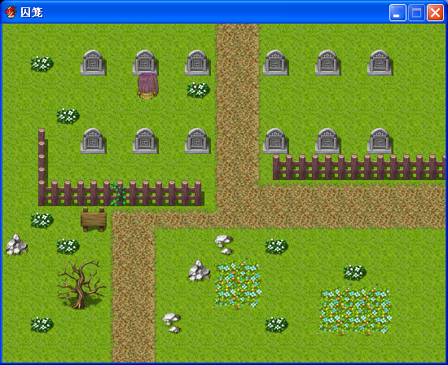Image resolution: width=448 pixels, height=365 pixels.
Task: Click the green vine on the fence
Action: (118, 194)
